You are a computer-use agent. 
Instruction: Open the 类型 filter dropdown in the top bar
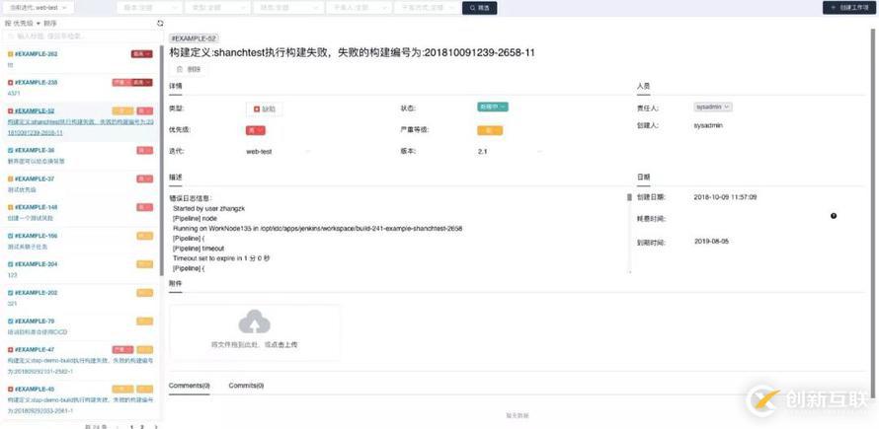click(x=217, y=8)
